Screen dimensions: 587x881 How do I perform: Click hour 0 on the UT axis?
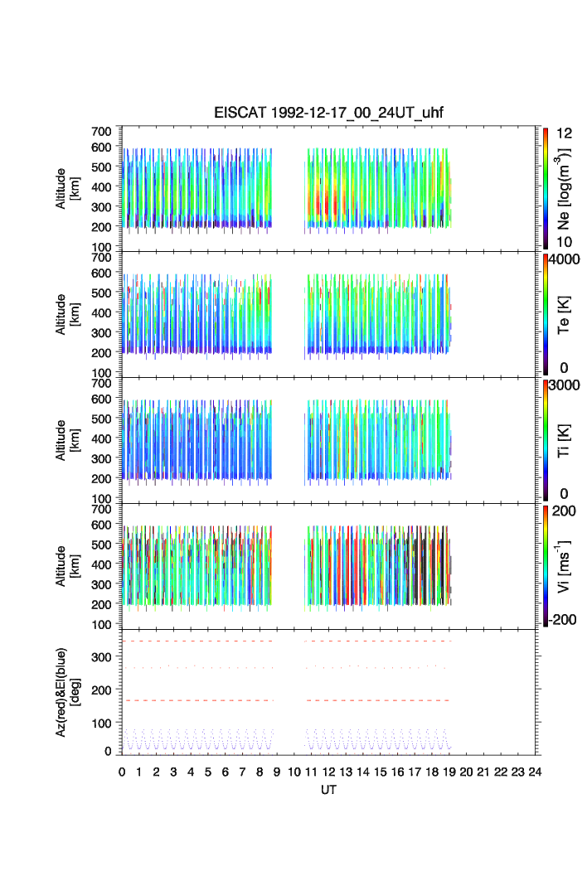[122, 772]
